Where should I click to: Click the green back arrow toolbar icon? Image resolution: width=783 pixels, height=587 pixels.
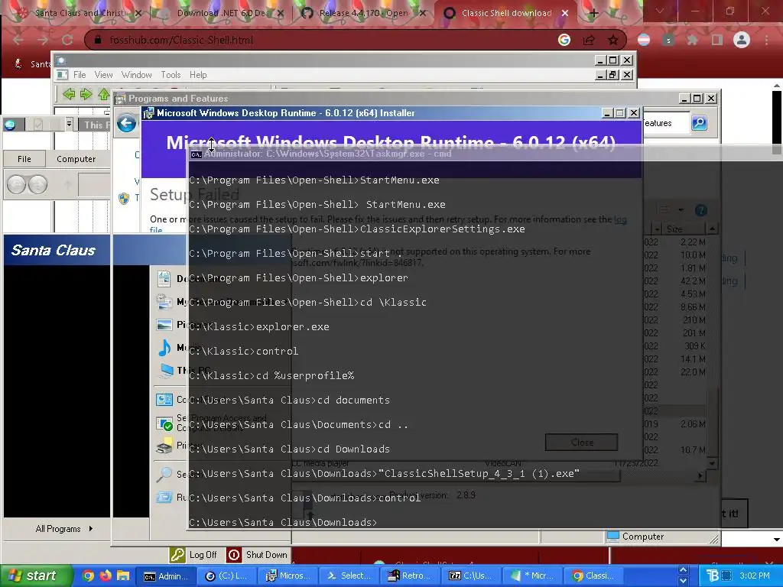pyautogui.click(x=69, y=94)
